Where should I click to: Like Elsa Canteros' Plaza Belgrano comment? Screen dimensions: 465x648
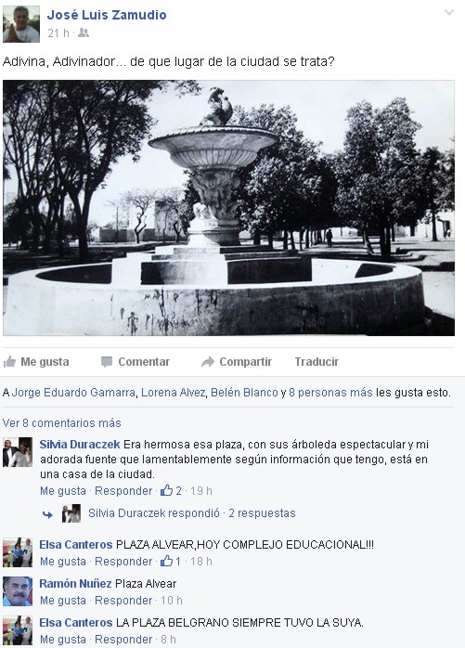pyautogui.click(x=63, y=639)
